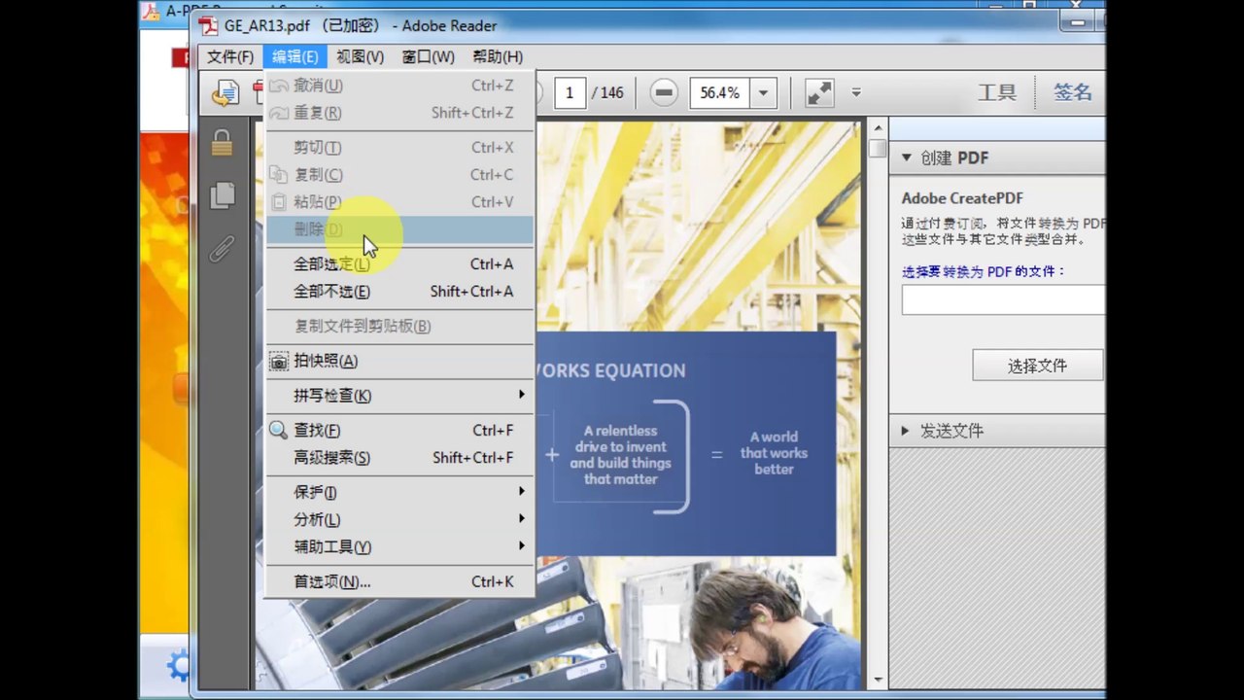The height and width of the screenshot is (700, 1244).
Task: Click the 选择文件 button
Action: click(1037, 366)
